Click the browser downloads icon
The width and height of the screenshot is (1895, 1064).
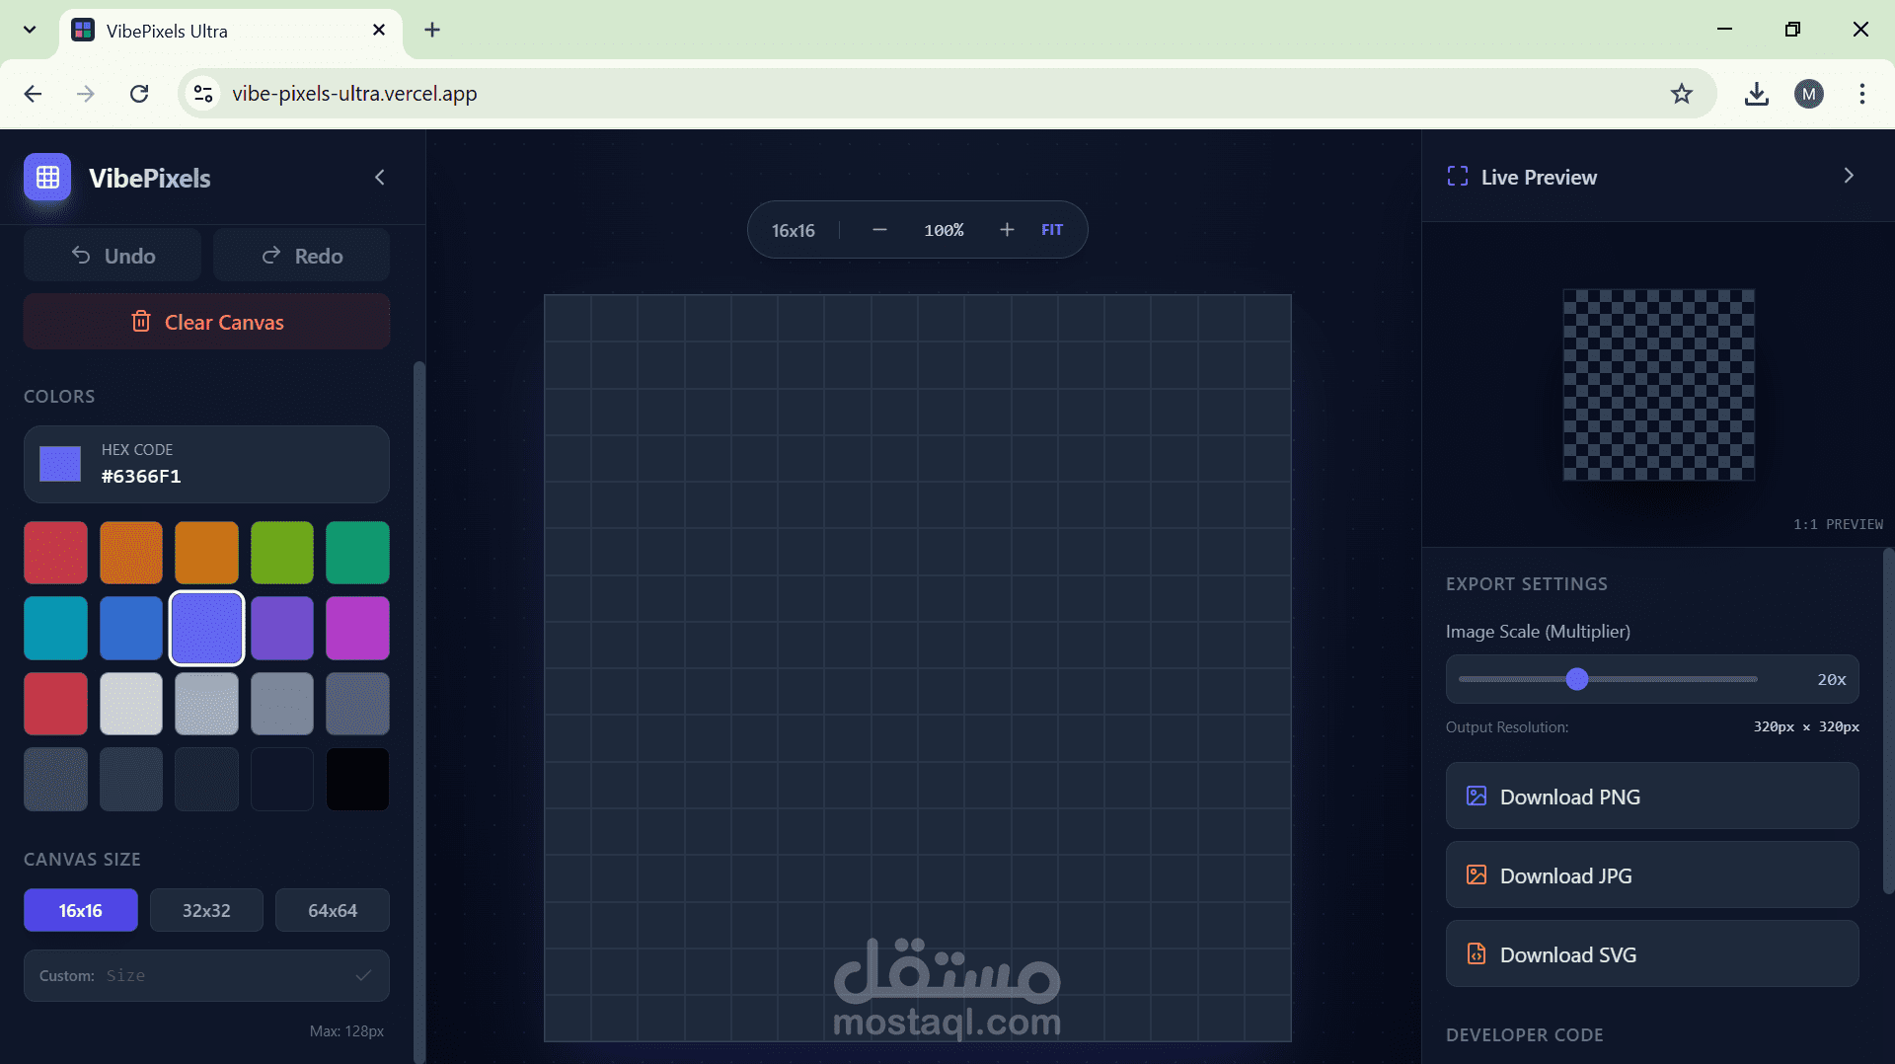(1756, 93)
